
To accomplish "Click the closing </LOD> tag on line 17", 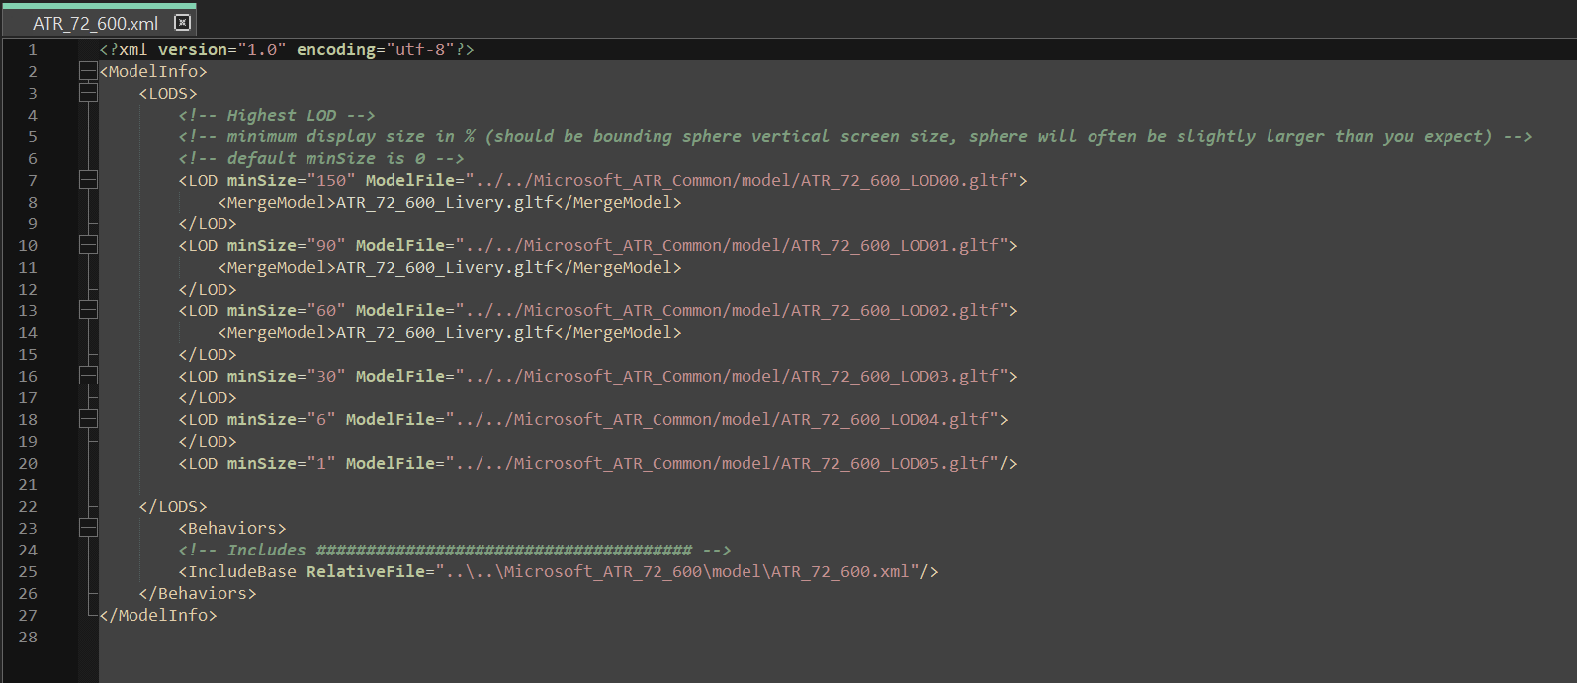I will (208, 397).
